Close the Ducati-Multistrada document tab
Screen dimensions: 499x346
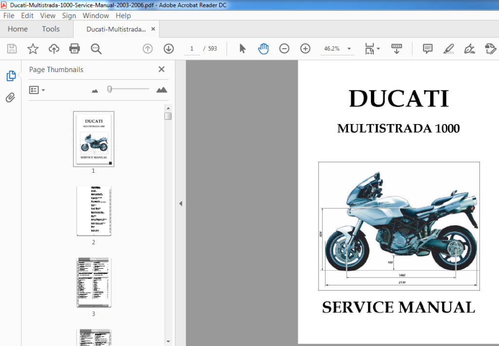pyautogui.click(x=153, y=29)
